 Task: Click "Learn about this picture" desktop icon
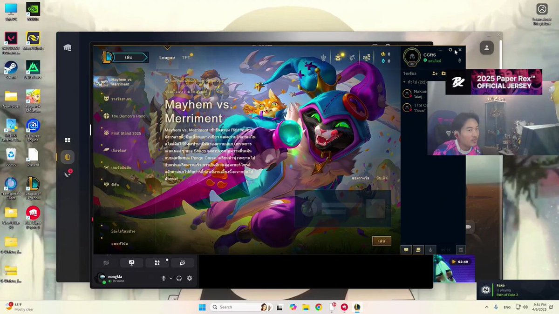542,14
